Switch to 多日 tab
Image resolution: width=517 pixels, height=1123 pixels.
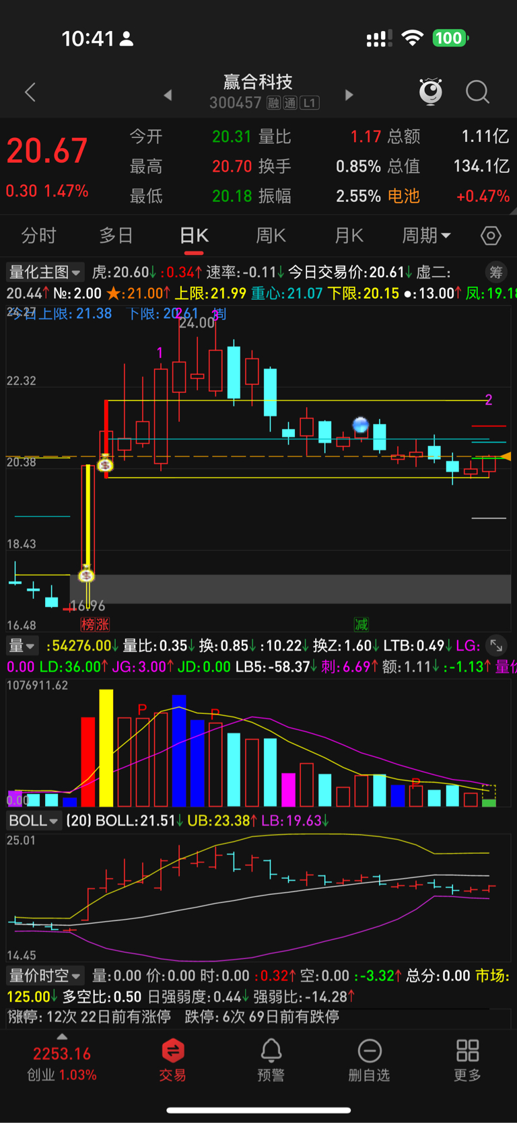(x=116, y=236)
